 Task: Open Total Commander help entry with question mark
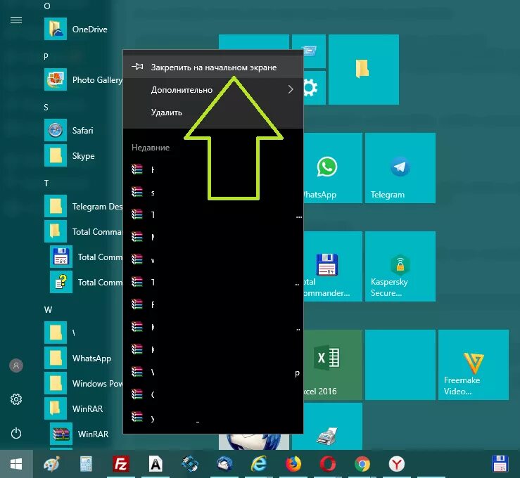tap(87, 282)
